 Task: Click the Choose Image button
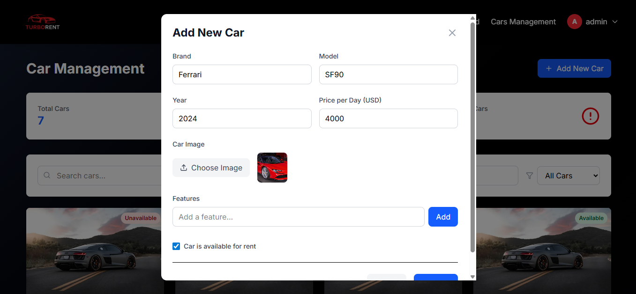211,168
